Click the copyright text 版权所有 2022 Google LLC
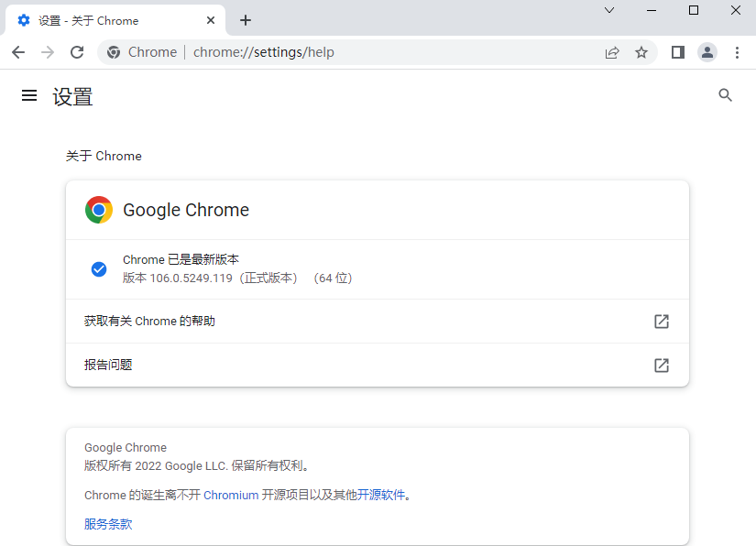 (x=155, y=465)
